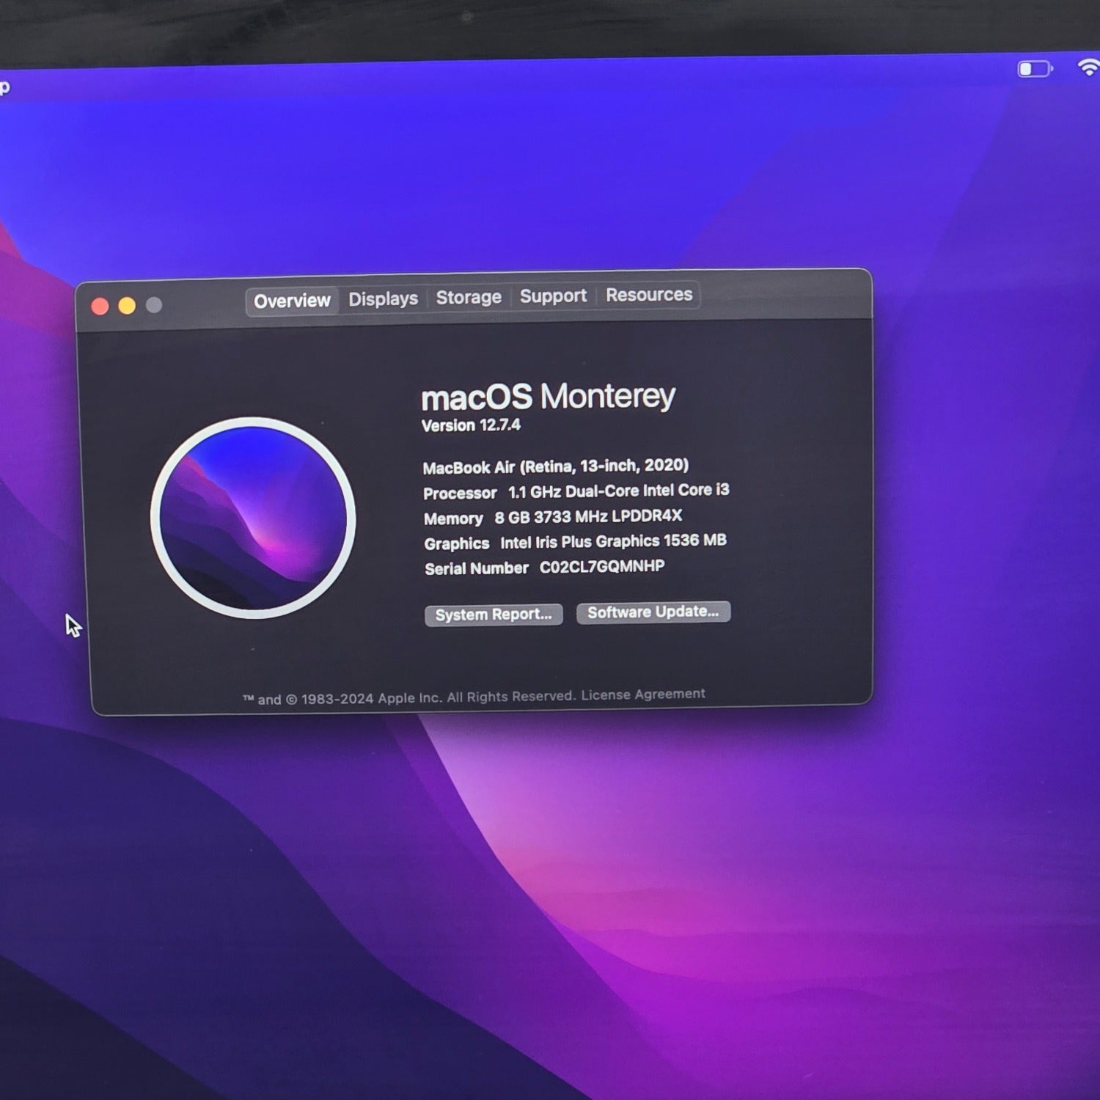
Task: Switch to the Displays tab
Action: tap(383, 299)
